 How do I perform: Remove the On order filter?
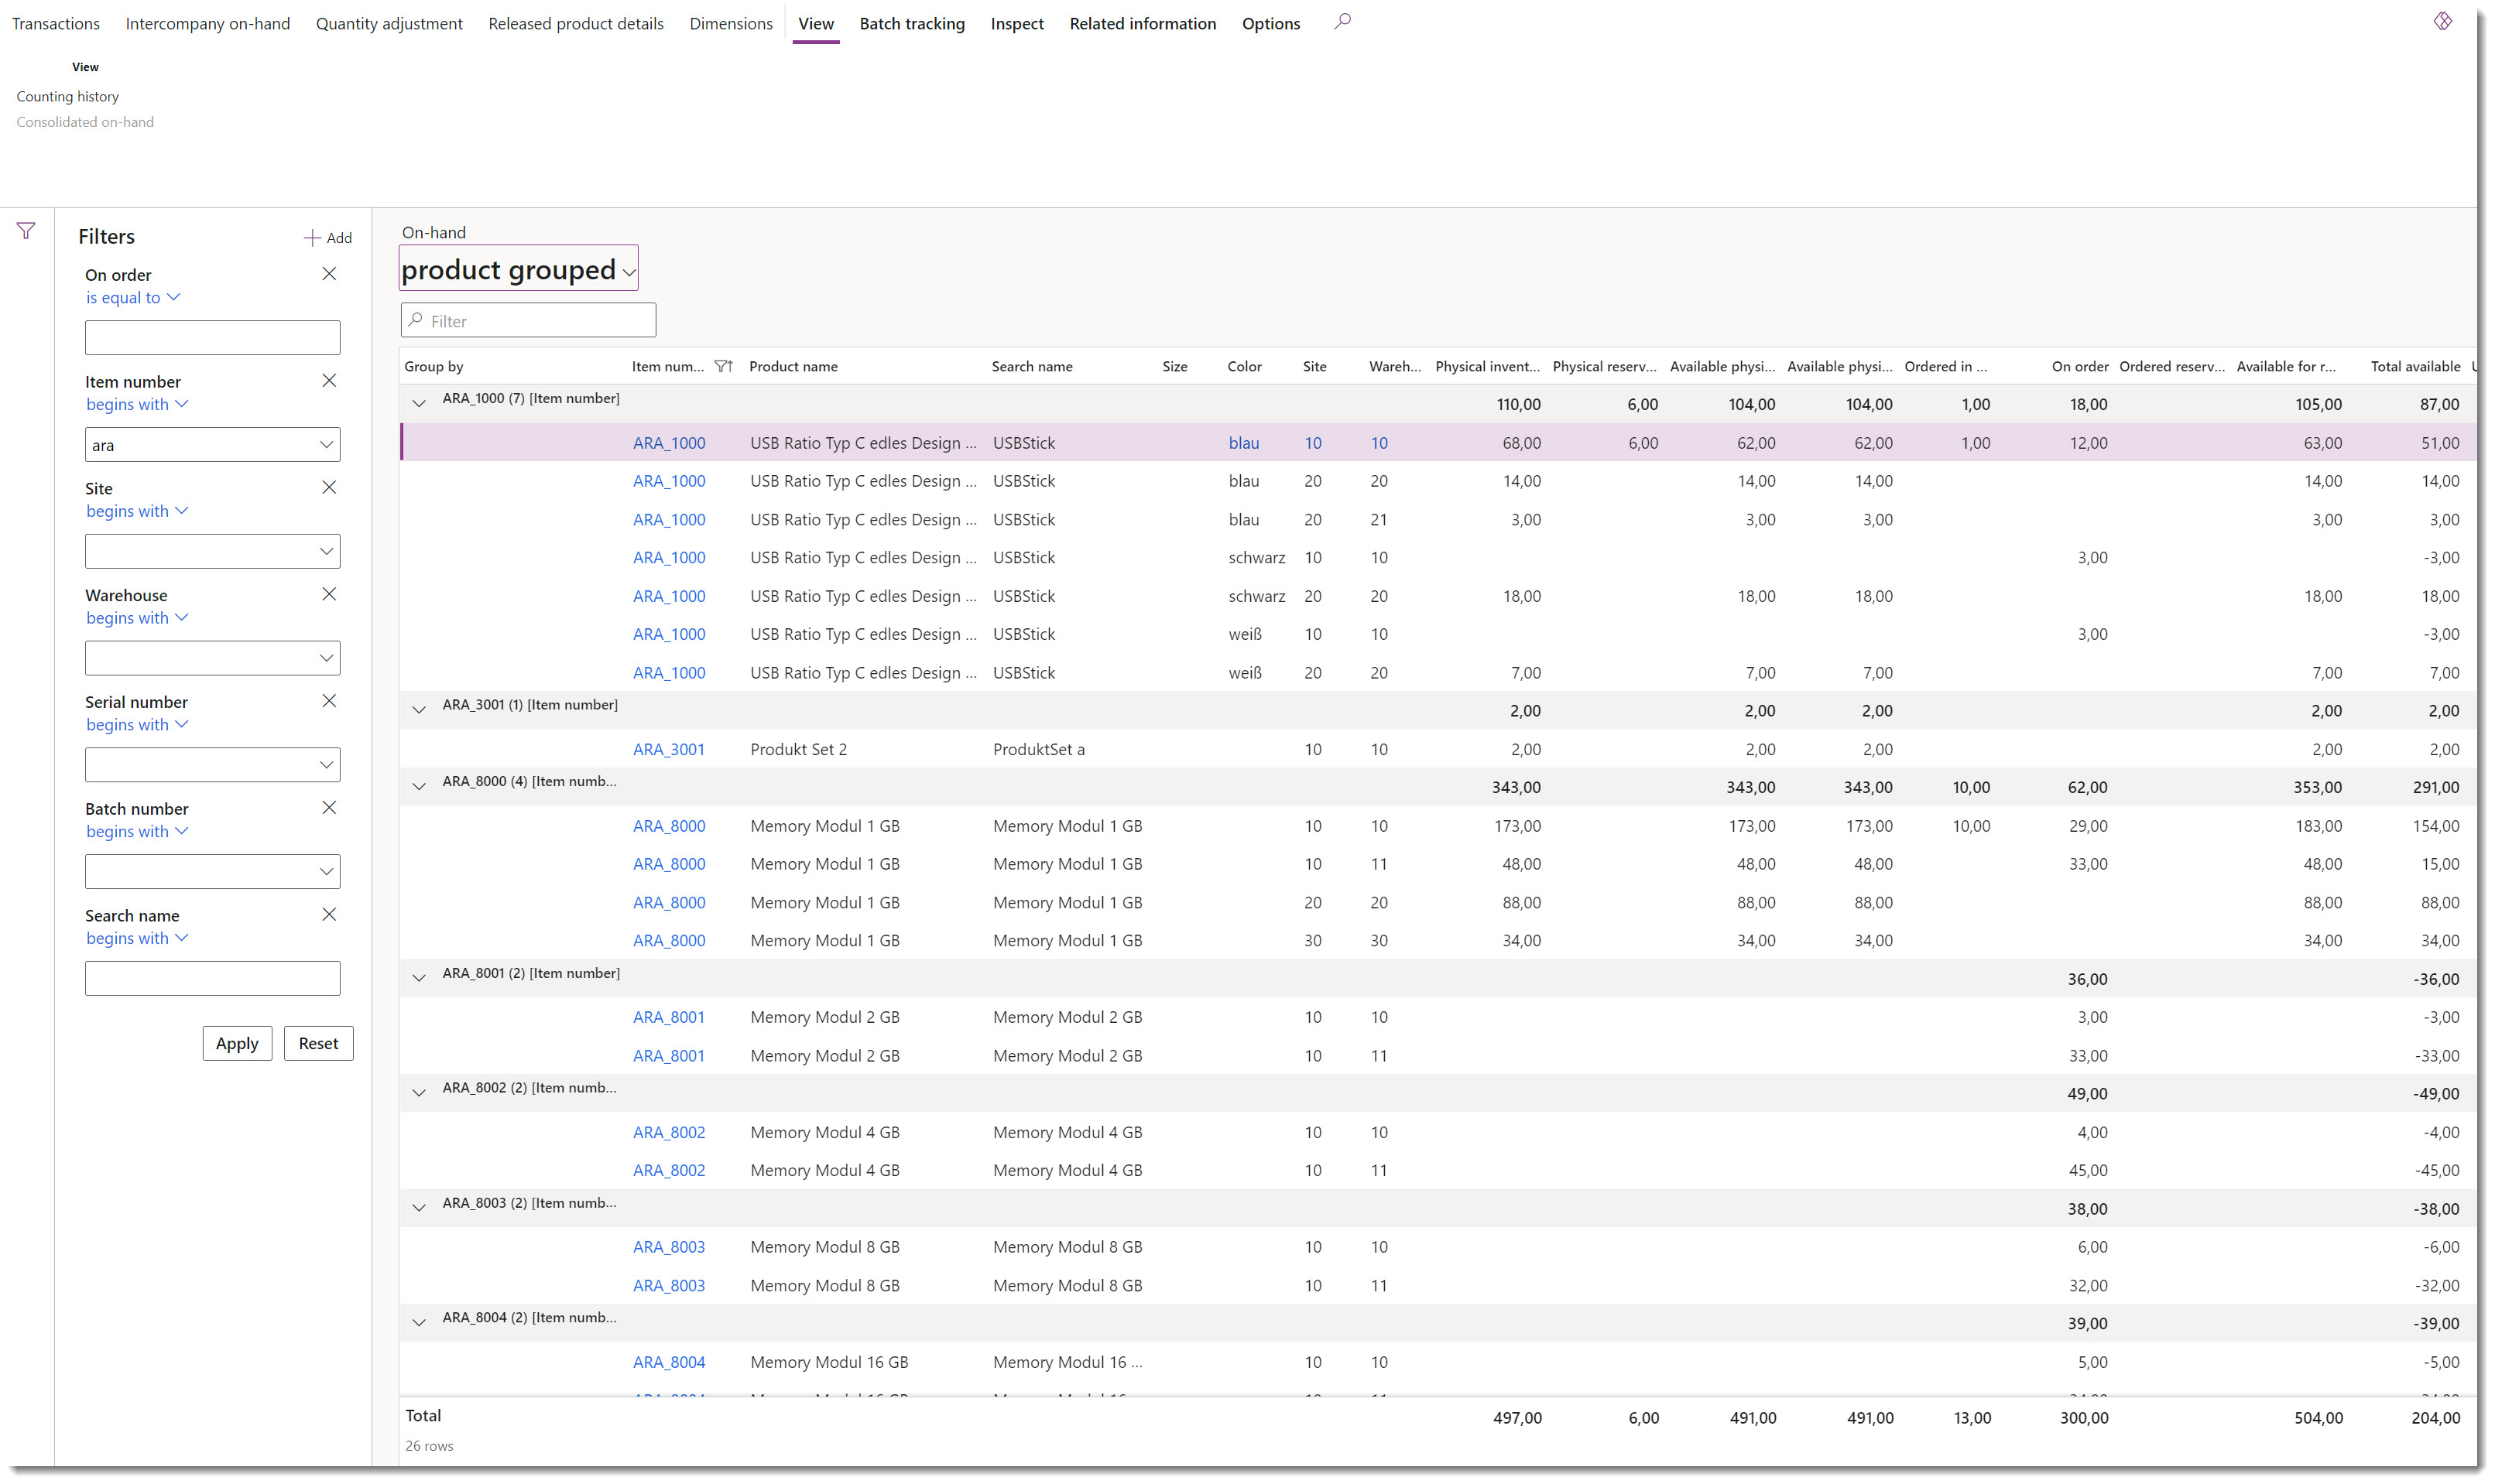330,273
